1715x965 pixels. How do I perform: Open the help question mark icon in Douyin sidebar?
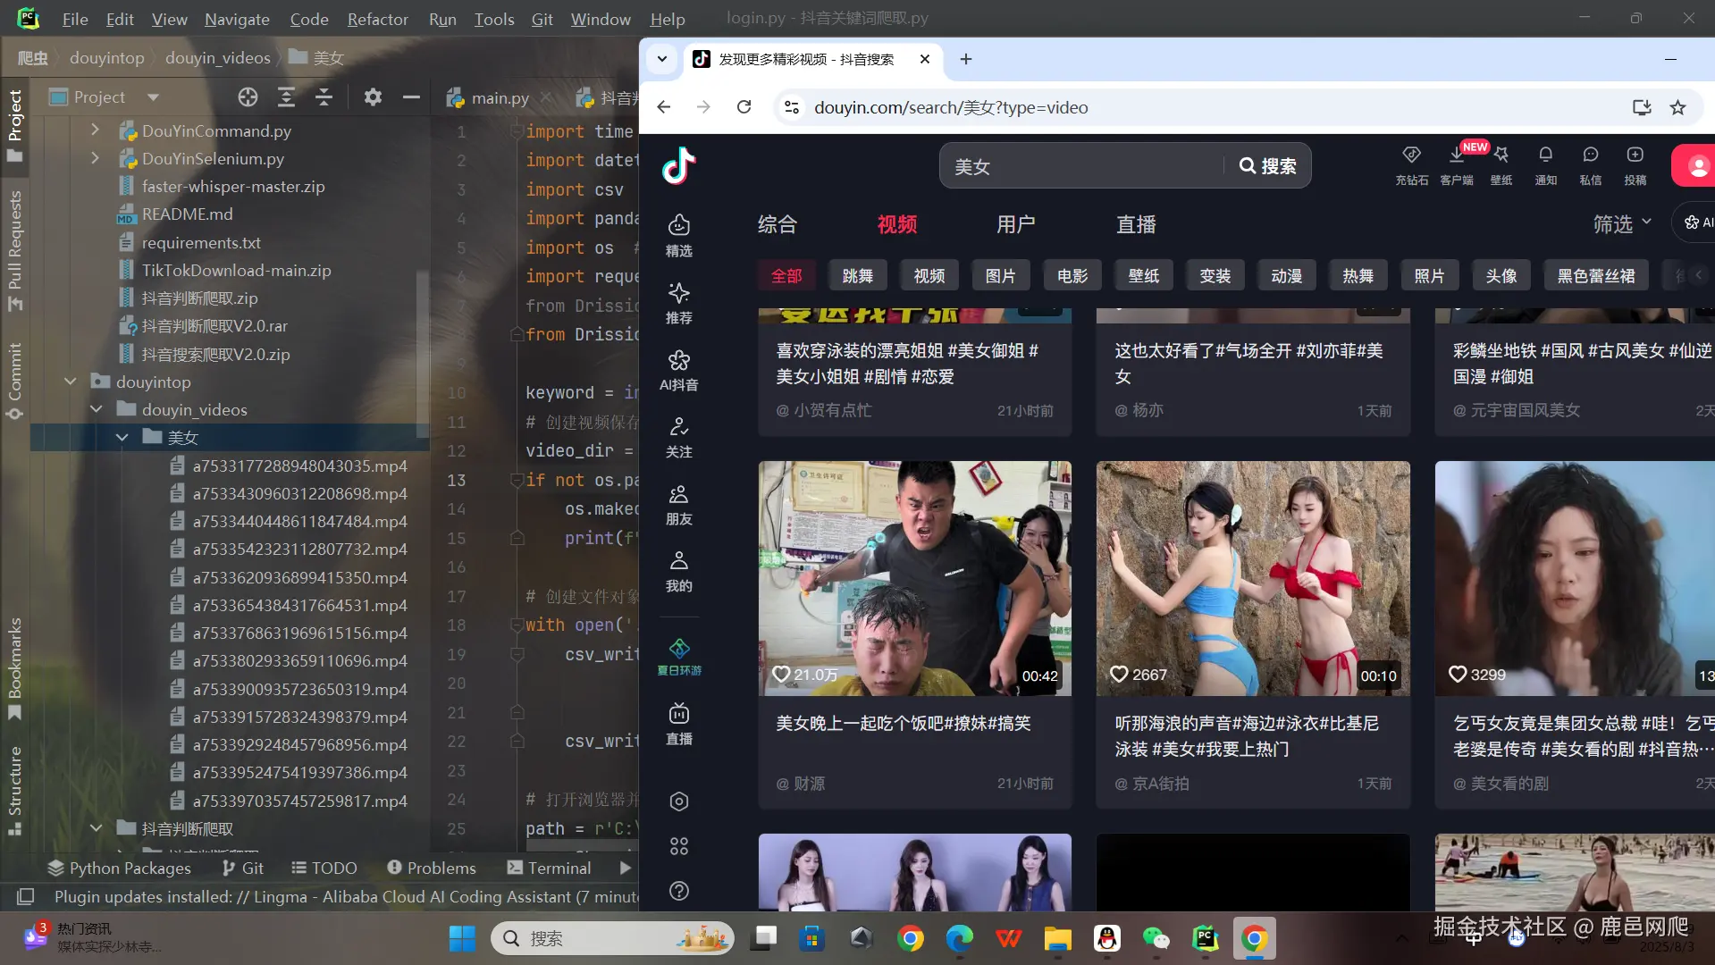pos(679,891)
